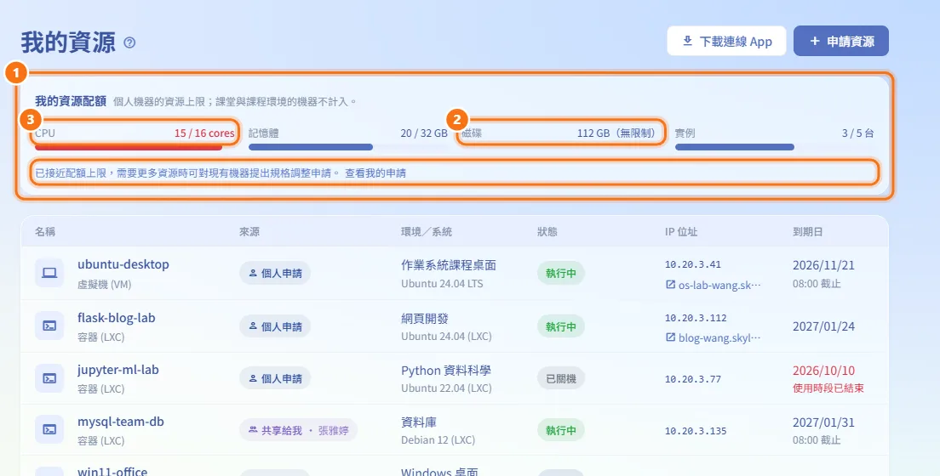Click the 共享給我 張雅婷 tag
The image size is (940, 476).
299,430
